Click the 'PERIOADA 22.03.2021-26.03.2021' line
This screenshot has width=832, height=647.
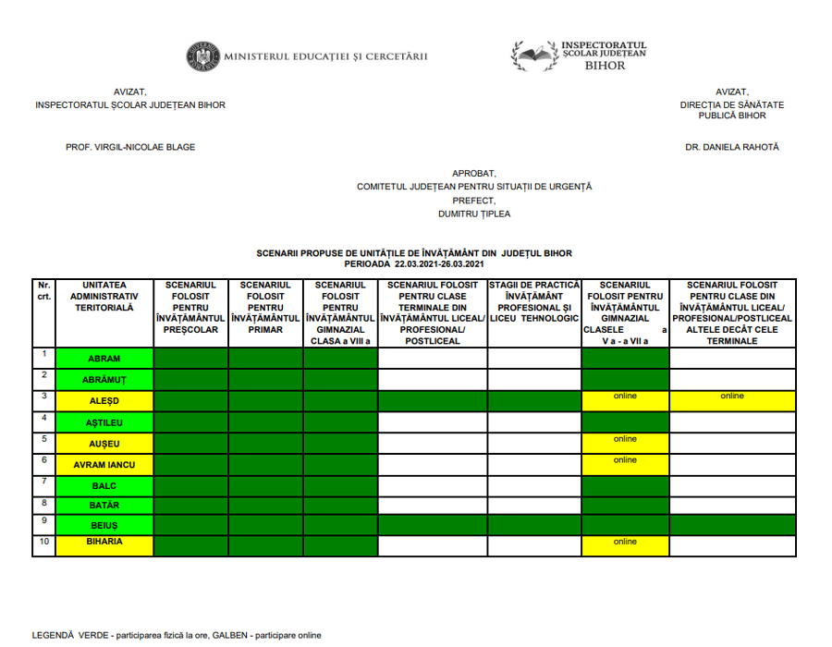414,264
